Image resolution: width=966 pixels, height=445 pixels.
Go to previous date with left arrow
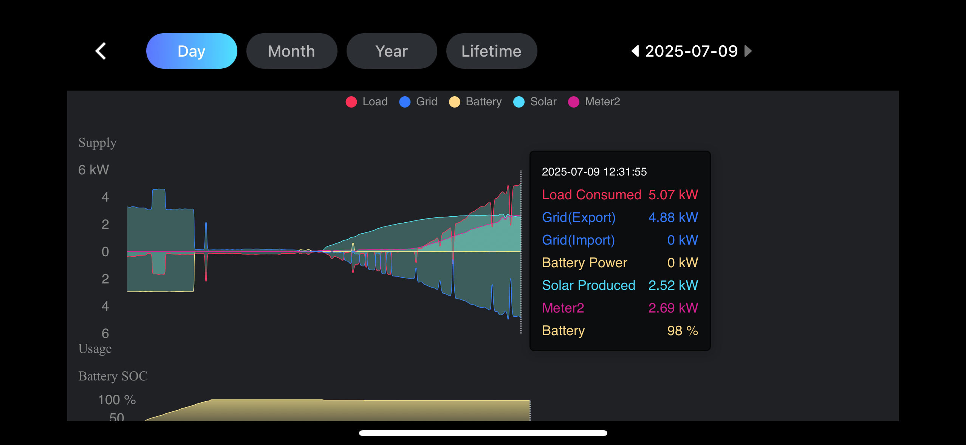(x=635, y=51)
